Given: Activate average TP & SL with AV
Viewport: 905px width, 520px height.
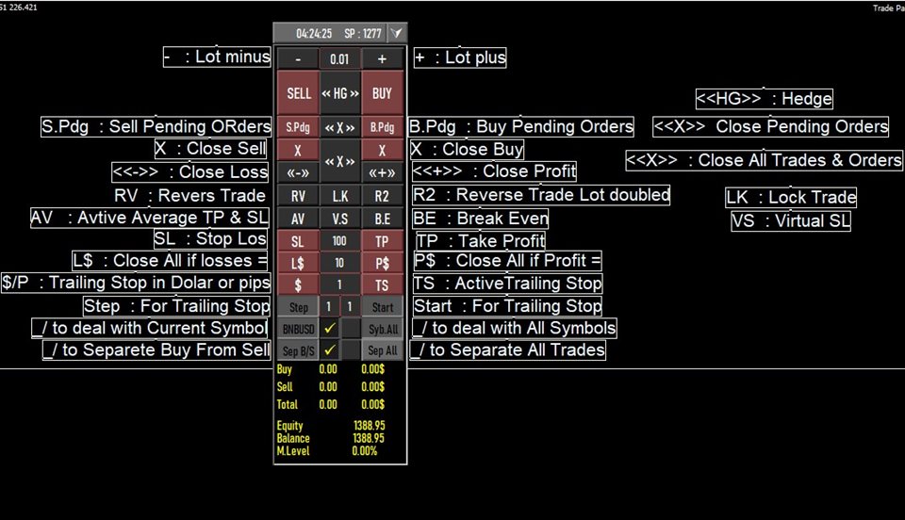Looking at the screenshot, I should [x=299, y=219].
